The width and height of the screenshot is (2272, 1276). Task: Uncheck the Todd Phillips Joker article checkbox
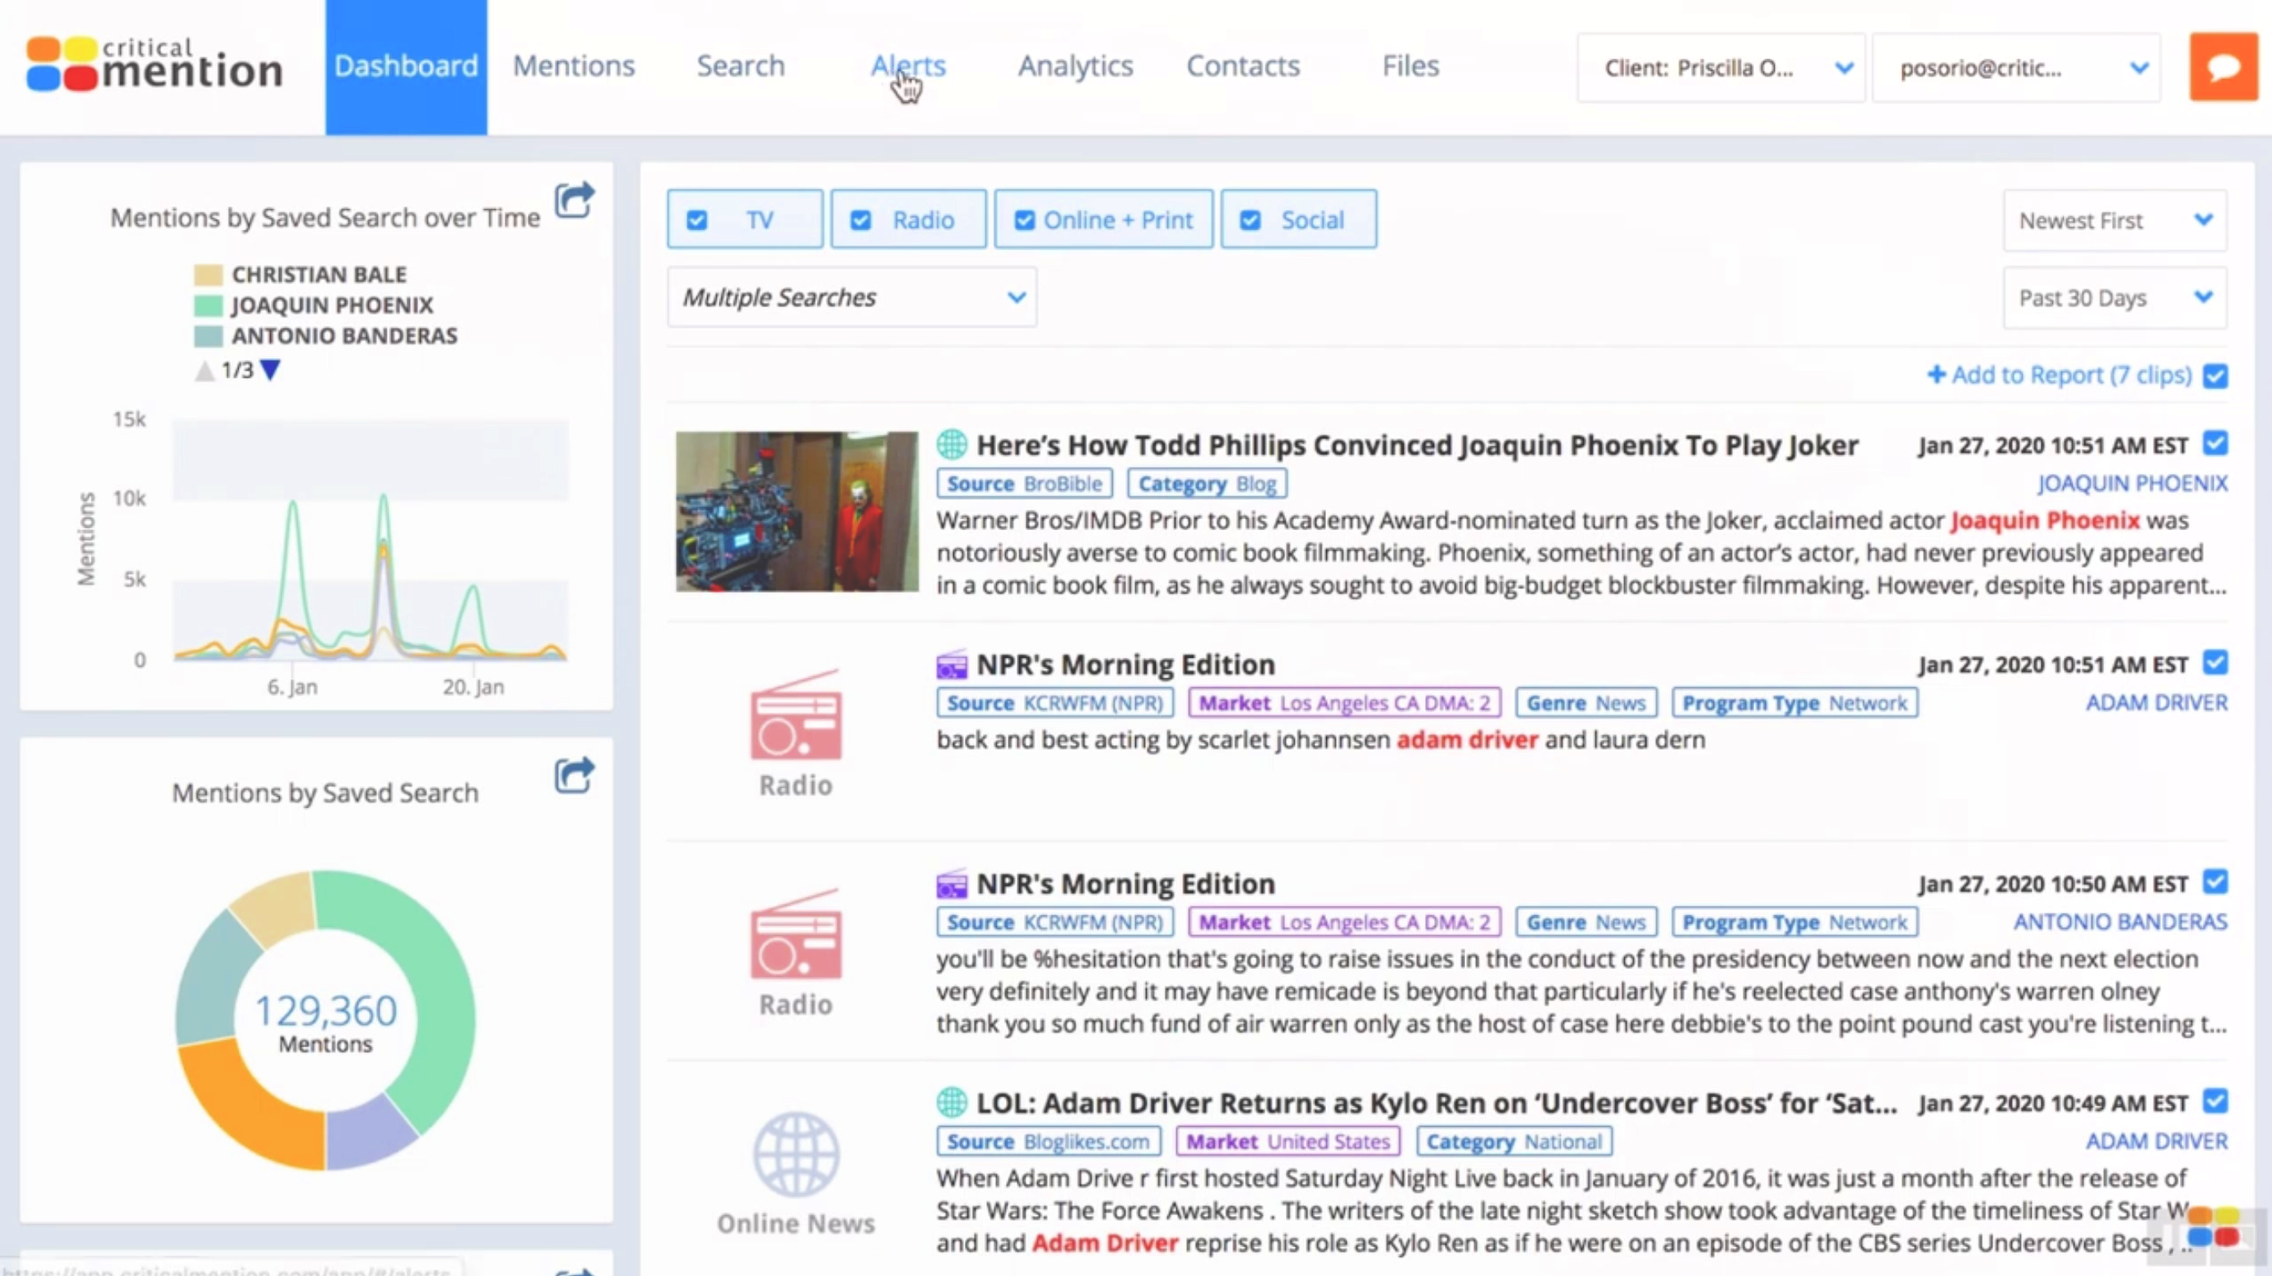coord(2216,444)
